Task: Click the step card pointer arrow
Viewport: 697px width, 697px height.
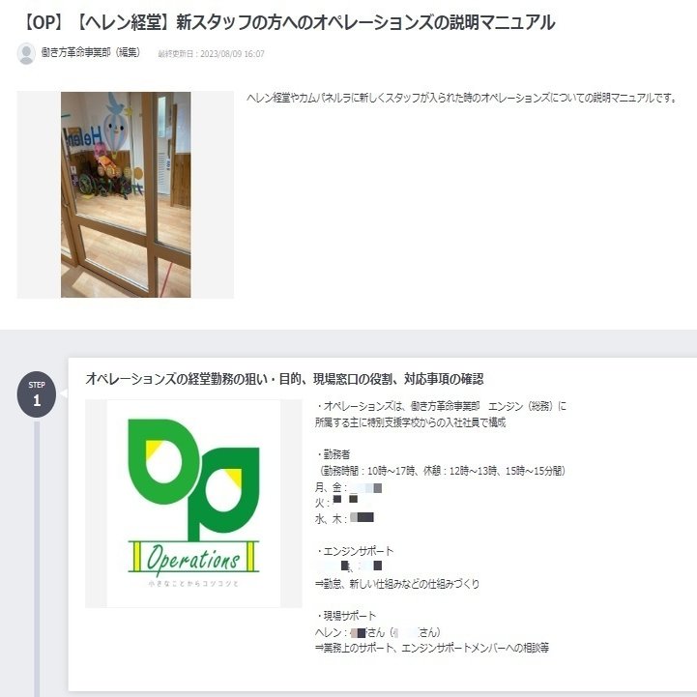Action: [x=64, y=393]
